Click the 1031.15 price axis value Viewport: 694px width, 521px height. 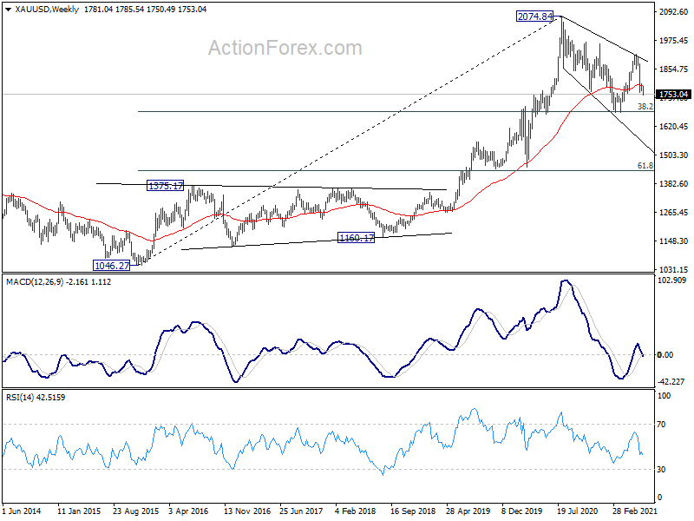pos(674,269)
